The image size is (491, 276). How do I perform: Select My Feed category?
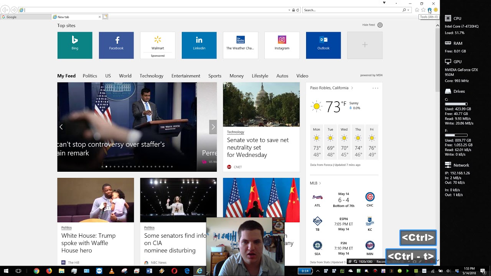tap(66, 76)
